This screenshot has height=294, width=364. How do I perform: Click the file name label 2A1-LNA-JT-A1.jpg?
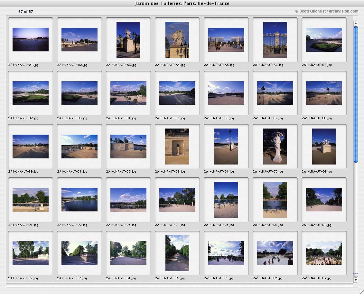point(23,65)
